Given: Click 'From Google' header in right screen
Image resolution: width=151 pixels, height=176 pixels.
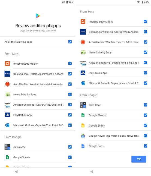Looking at the screenshot, I should 88,95.
